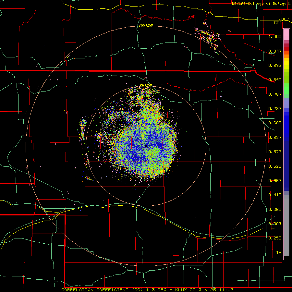Viewport: 292px width, 292px height.
Task: Click the TH threshold label on the scale
Action: pyautogui.click(x=279, y=253)
